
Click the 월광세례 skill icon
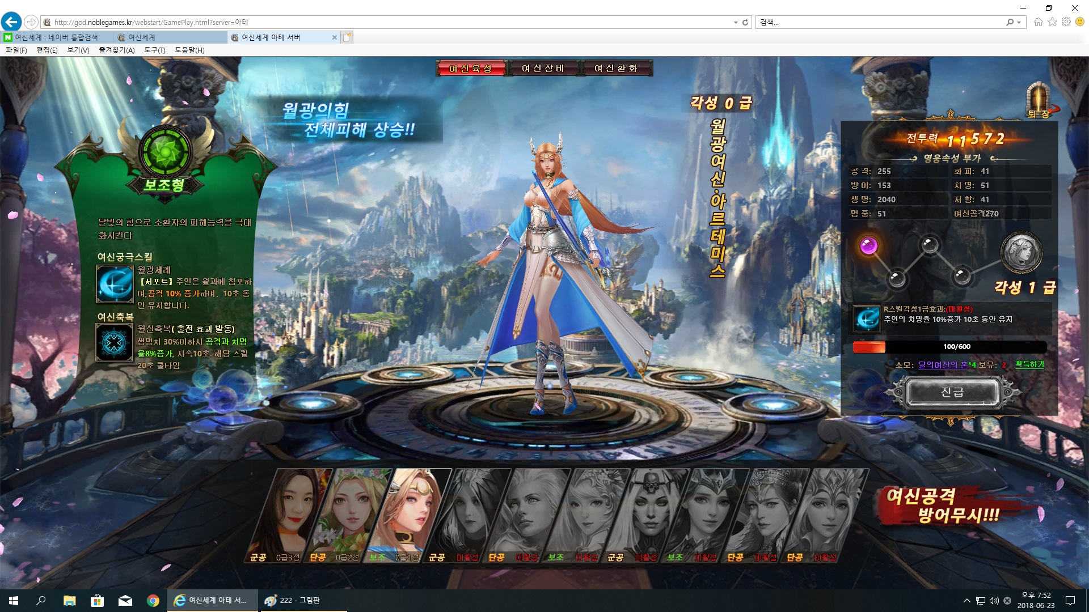click(115, 284)
